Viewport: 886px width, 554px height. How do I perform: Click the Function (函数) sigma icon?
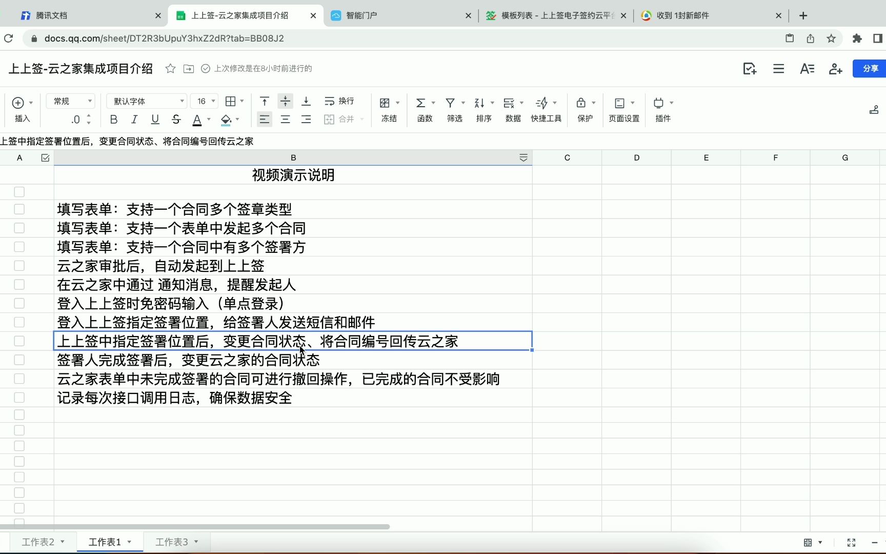pos(420,103)
